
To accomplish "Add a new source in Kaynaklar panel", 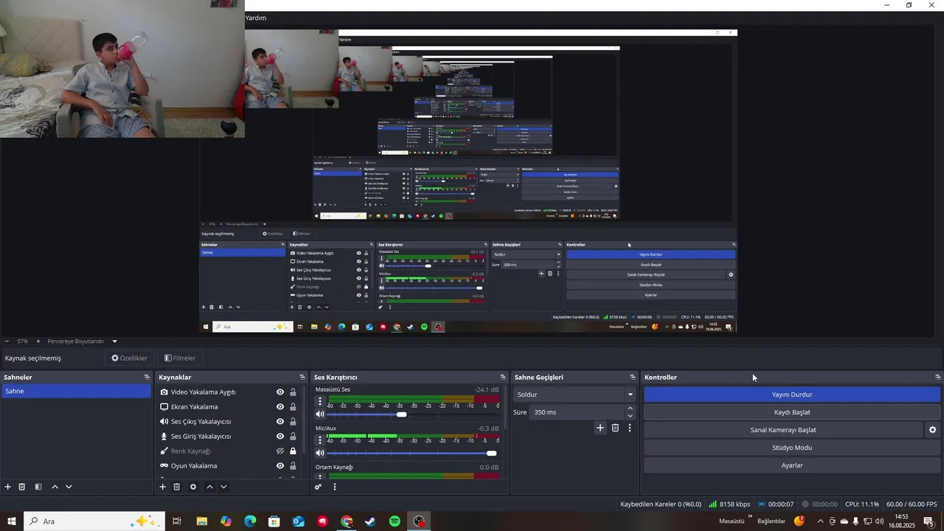I will click(x=163, y=487).
